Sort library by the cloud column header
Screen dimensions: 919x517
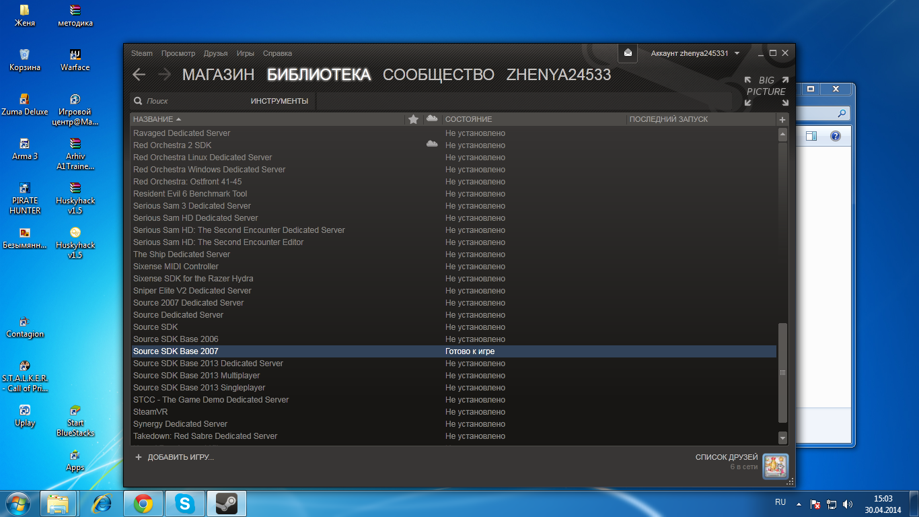[432, 119]
